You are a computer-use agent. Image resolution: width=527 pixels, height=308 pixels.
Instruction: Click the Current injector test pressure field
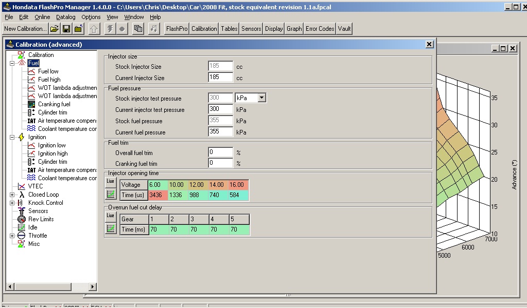coord(220,109)
